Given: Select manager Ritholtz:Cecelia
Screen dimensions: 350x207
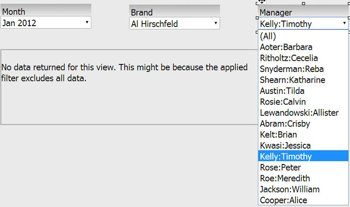Looking at the screenshot, I should (x=289, y=58).
